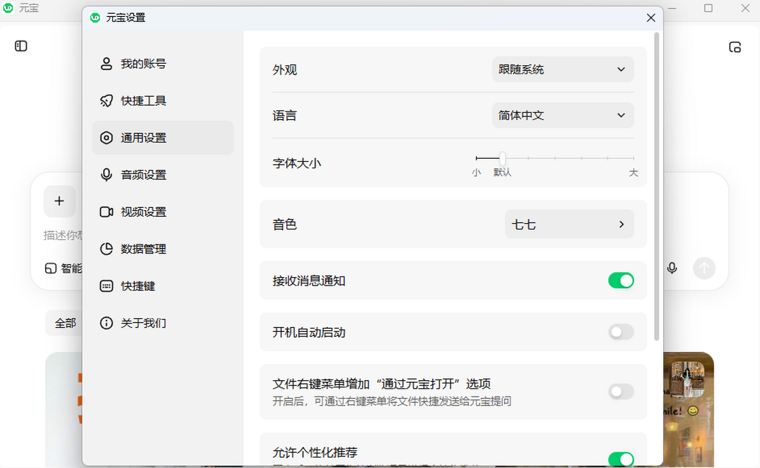Click the Yuanbao logo in settings title bar
This screenshot has width=760, height=468.
click(95, 18)
